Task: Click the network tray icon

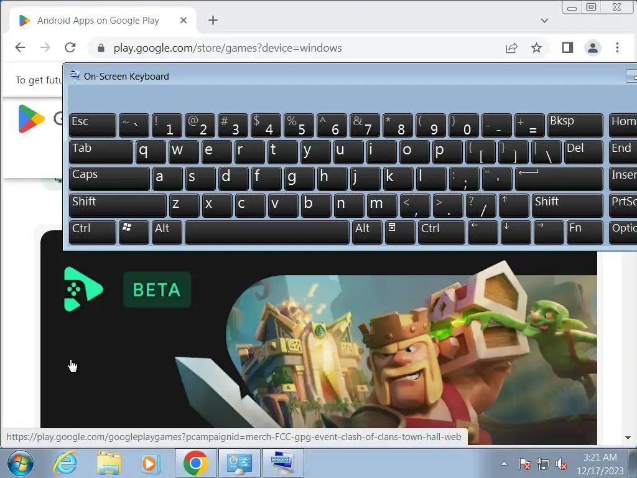Action: (542, 464)
